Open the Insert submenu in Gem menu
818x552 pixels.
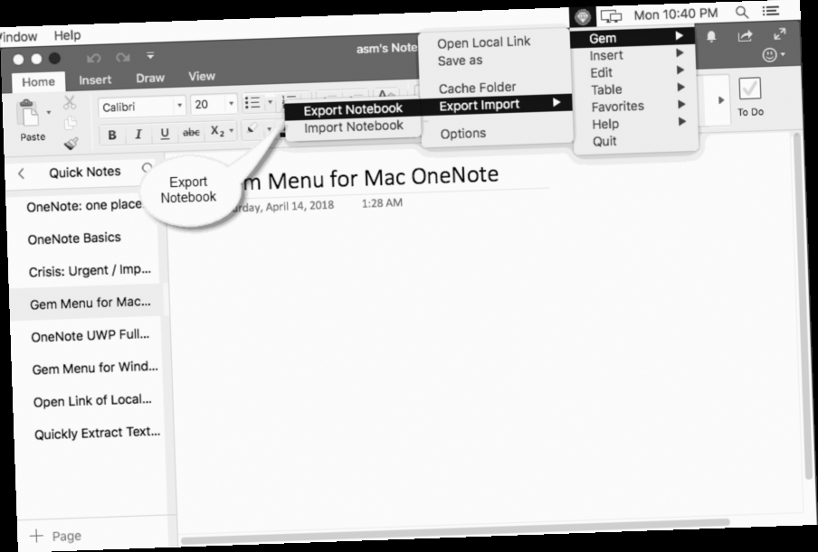point(634,55)
